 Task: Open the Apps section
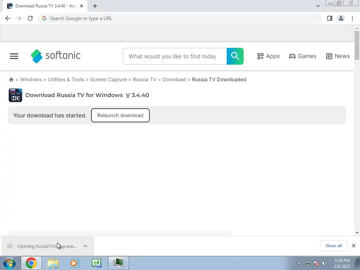pyautogui.click(x=268, y=56)
